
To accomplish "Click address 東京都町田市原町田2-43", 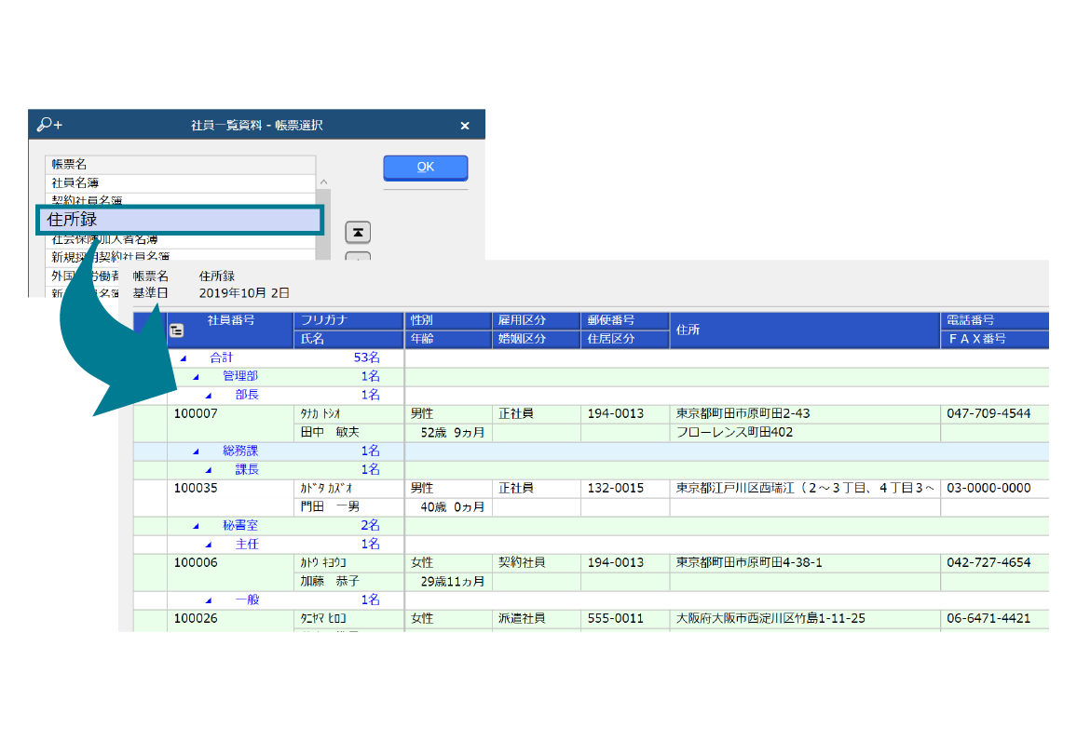I will pyautogui.click(x=743, y=413).
